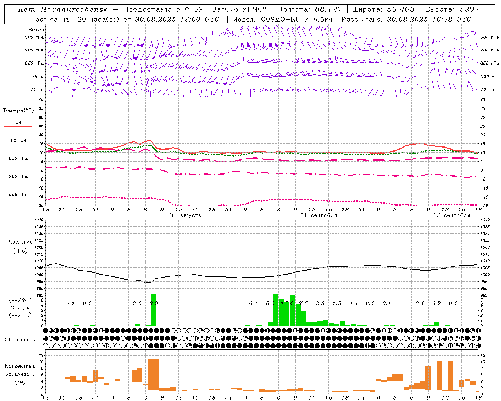This screenshot has width=501, height=401.
Task: Click the 'Давление' pressure panel label
Action: (20, 242)
